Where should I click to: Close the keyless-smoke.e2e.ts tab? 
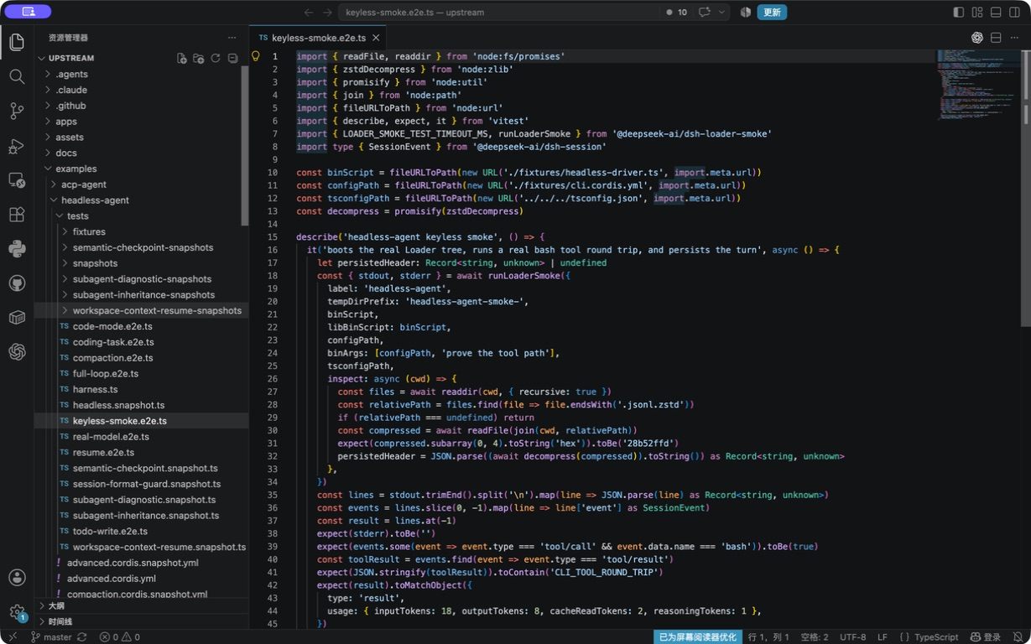tap(377, 38)
